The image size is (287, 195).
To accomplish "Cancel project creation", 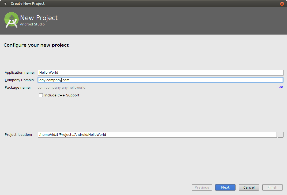I will (x=249, y=187).
